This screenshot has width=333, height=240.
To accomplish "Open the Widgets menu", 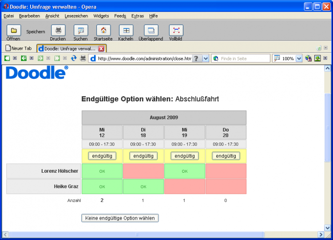I will click(101, 16).
